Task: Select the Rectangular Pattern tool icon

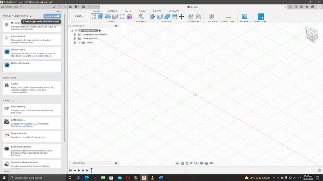Action: (x=122, y=17)
